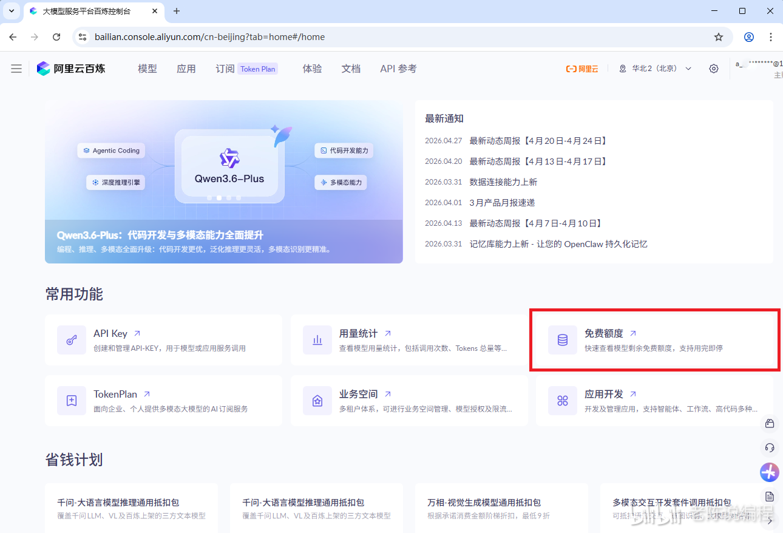Click the key icon on the API Key card
783x533 pixels.
point(72,340)
